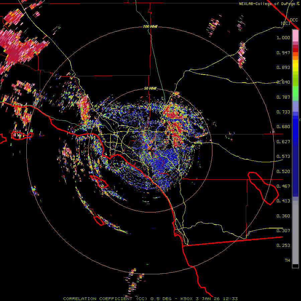301x301 pixels.
Task: Select the 0.520 scale value
Action: click(283, 172)
